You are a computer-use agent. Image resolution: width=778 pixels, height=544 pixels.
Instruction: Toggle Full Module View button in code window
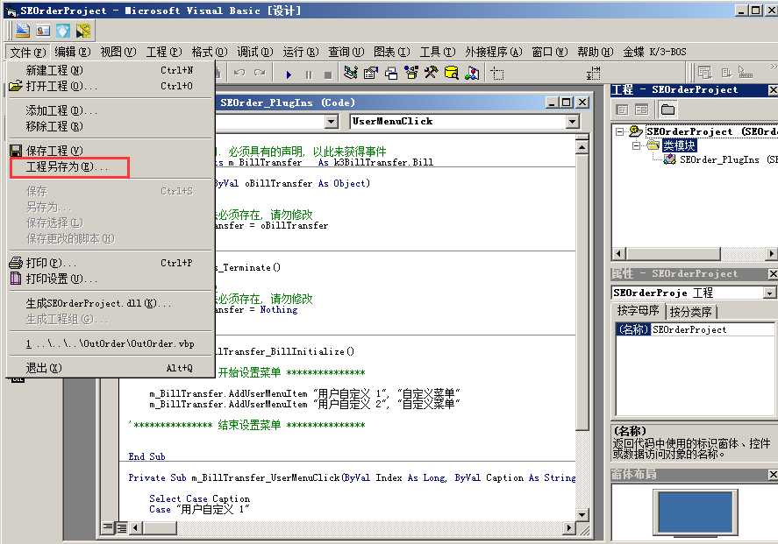tap(121, 528)
